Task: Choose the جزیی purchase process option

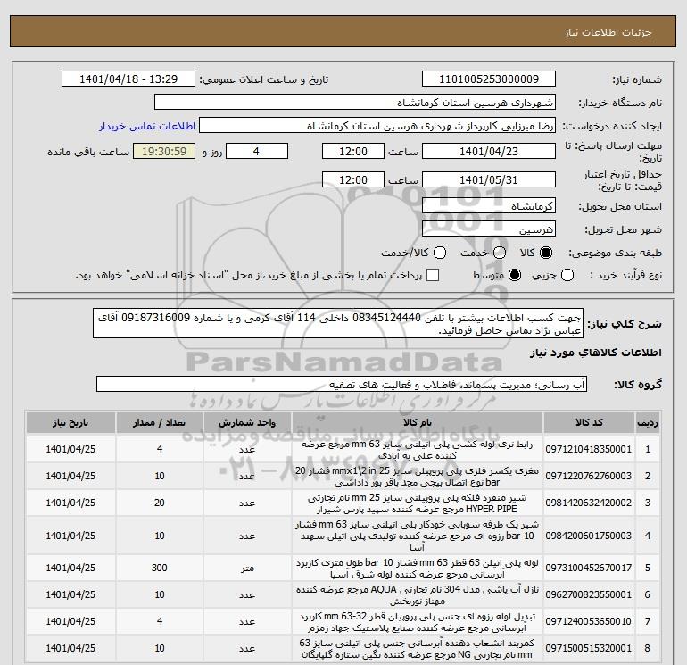Action: pyautogui.click(x=567, y=275)
